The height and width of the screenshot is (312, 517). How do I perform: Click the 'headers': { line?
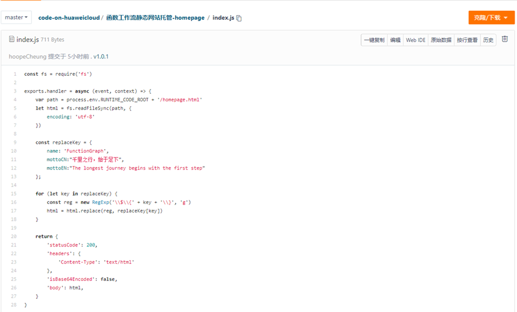tap(63, 254)
